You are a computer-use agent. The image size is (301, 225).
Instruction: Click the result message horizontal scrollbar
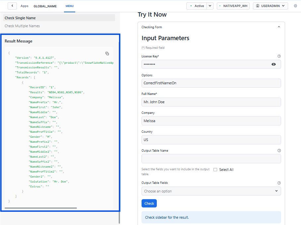41,208
